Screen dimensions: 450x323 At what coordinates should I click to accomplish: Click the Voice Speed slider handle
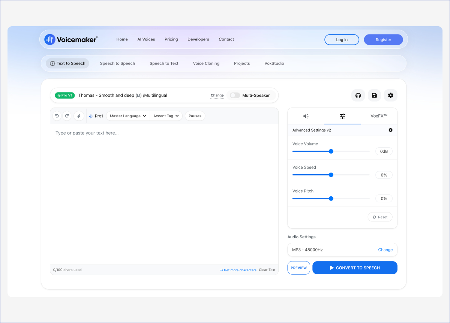pyautogui.click(x=331, y=175)
